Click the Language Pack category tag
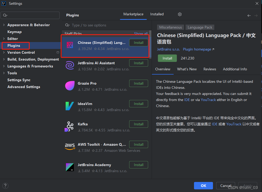The image size is (262, 192). pos(200,27)
